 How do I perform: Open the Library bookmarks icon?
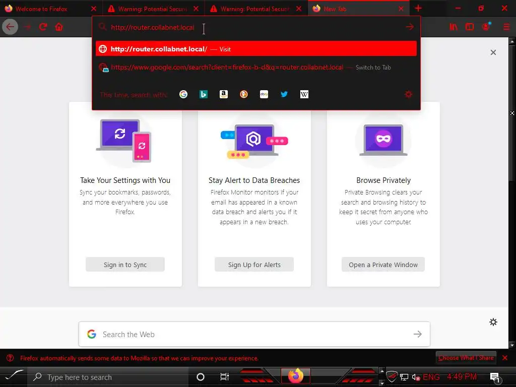[454, 27]
